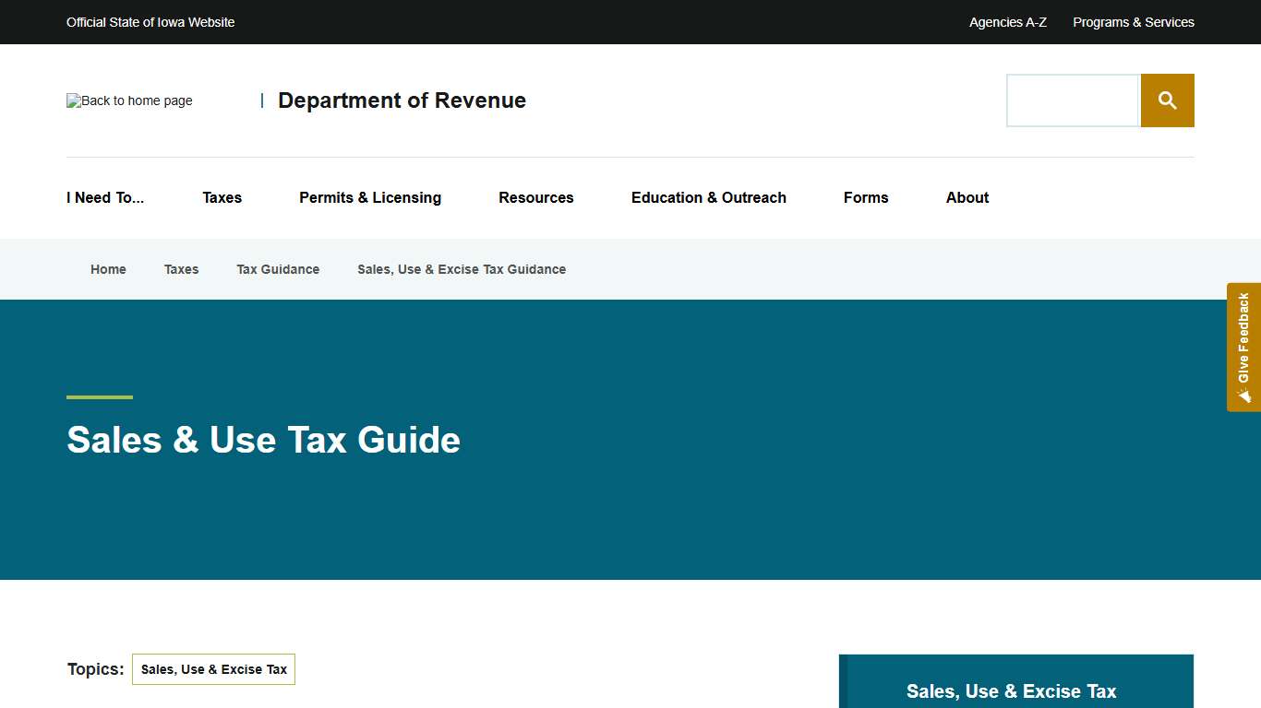Click the orange search magnifier icon
The height and width of the screenshot is (708, 1261).
(1167, 100)
